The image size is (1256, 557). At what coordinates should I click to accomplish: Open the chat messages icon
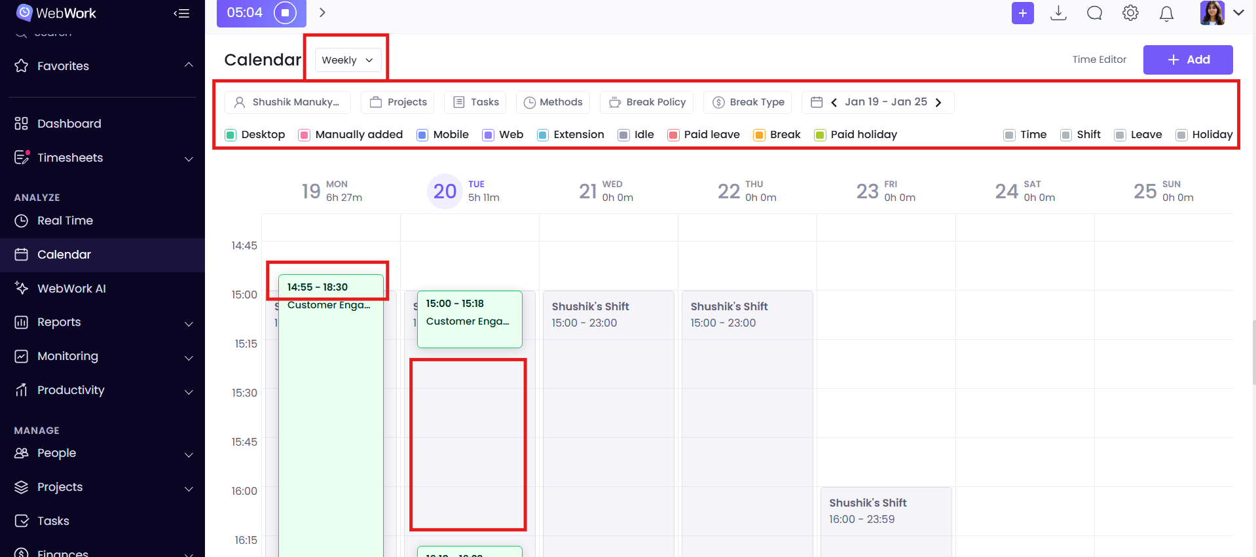click(x=1094, y=13)
